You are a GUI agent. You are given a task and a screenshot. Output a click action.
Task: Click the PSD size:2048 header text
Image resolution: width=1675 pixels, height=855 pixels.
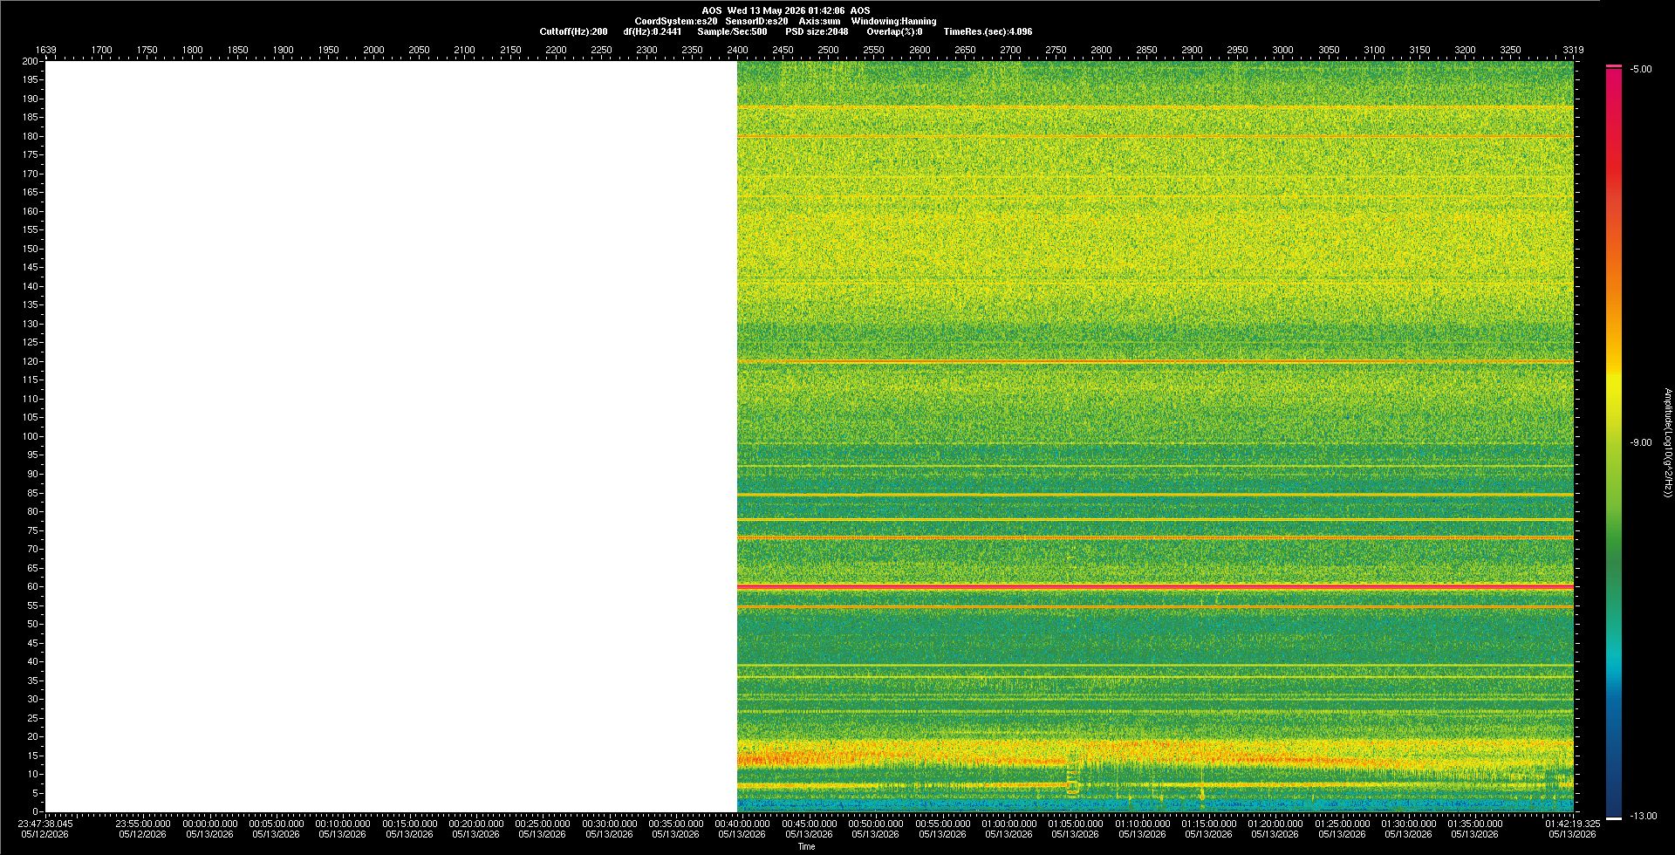(817, 31)
